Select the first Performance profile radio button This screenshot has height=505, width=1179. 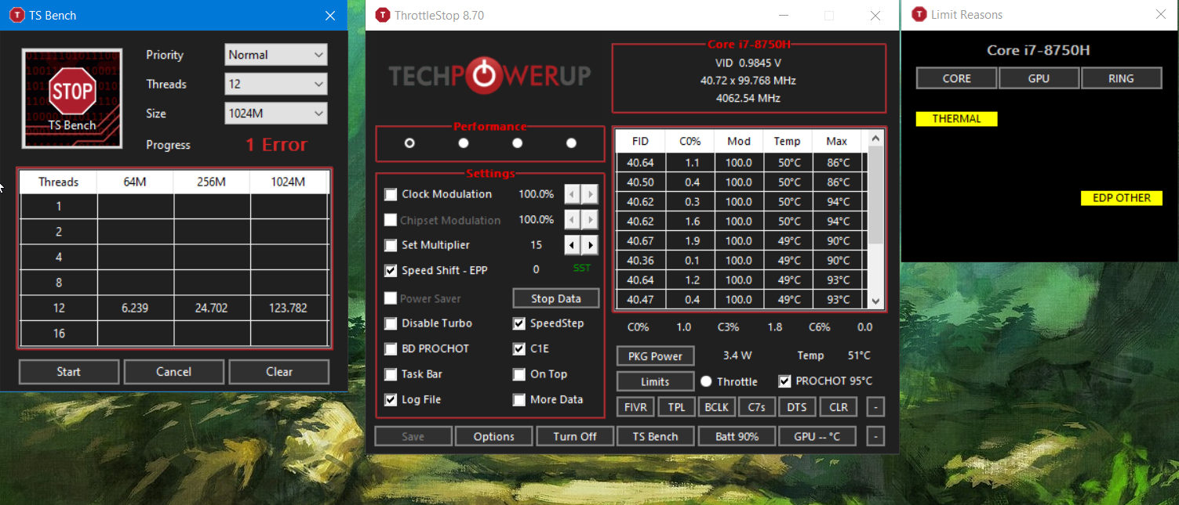(409, 143)
